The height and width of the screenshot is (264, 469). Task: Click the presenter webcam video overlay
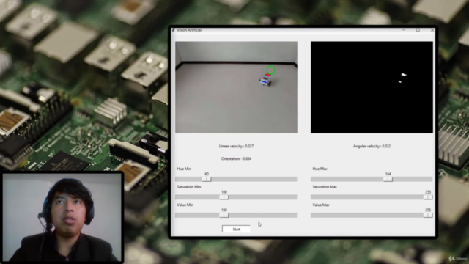click(62, 218)
